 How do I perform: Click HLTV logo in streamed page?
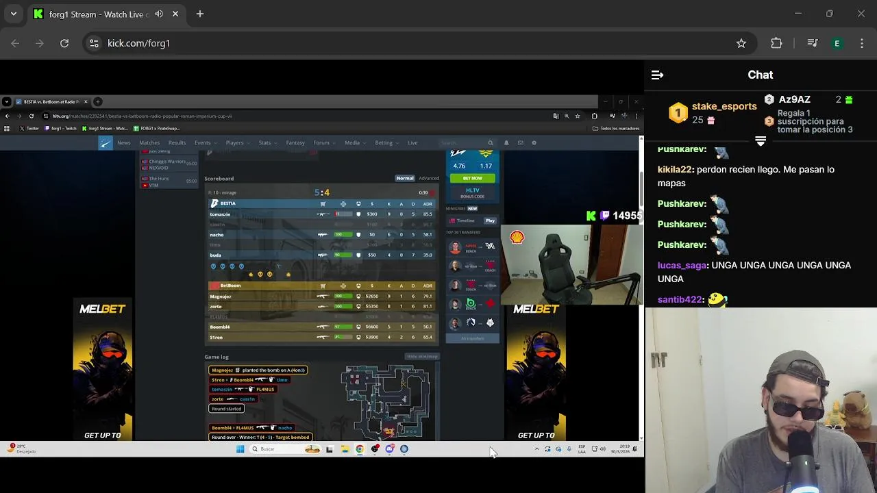tap(105, 142)
